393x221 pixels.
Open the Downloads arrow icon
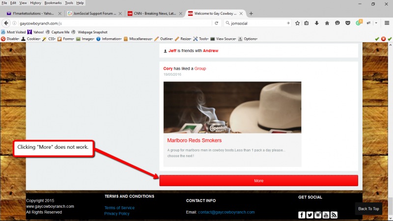click(x=317, y=23)
